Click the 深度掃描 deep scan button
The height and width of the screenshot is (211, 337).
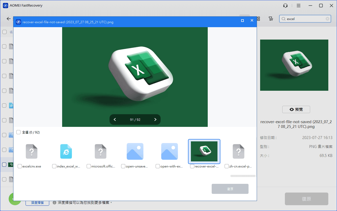[38, 203]
